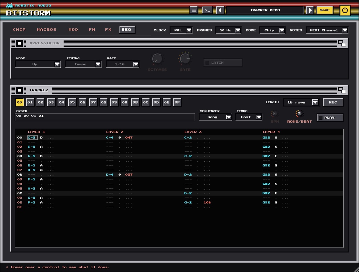Click the Tracker Demo preset name
The width and height of the screenshot is (359, 272).
(265, 10)
